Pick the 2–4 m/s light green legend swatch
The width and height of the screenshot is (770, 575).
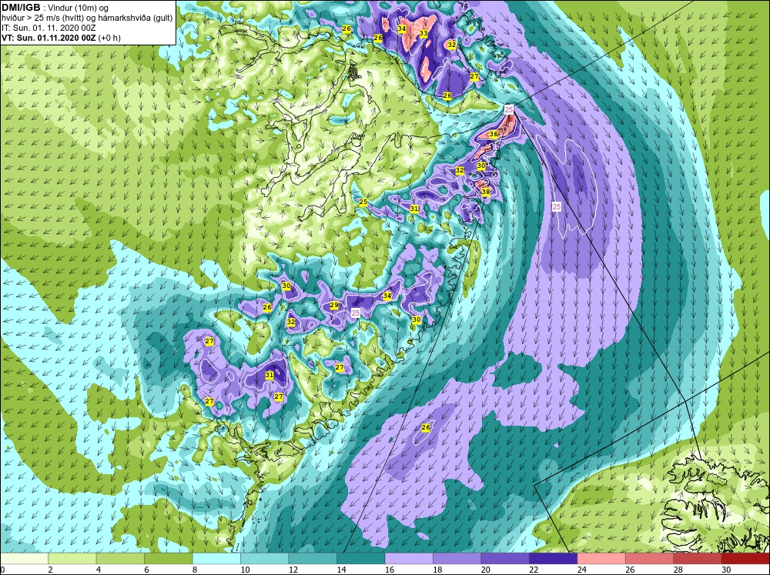pyautogui.click(x=72, y=559)
